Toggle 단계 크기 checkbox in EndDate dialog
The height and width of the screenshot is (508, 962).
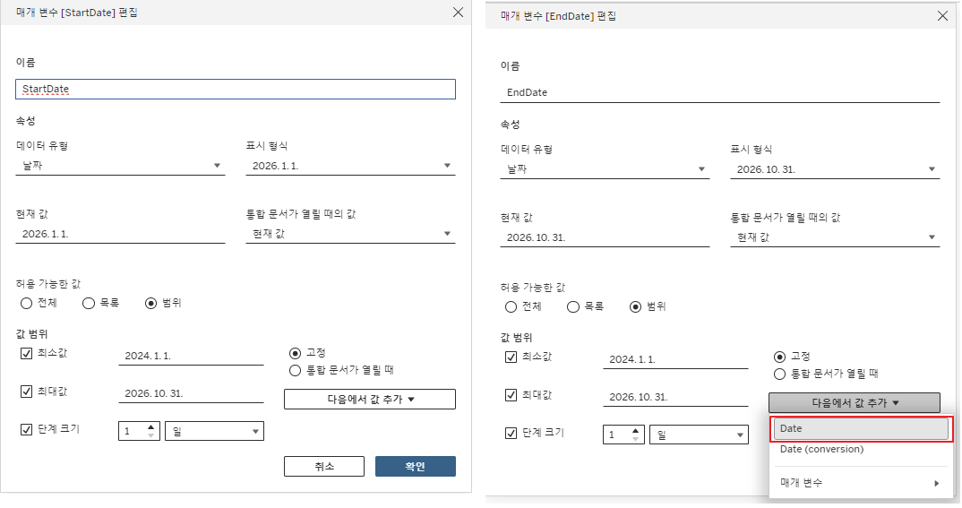511,433
